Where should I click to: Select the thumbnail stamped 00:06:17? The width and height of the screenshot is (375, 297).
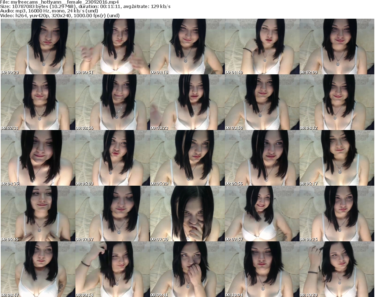(x=337, y=158)
